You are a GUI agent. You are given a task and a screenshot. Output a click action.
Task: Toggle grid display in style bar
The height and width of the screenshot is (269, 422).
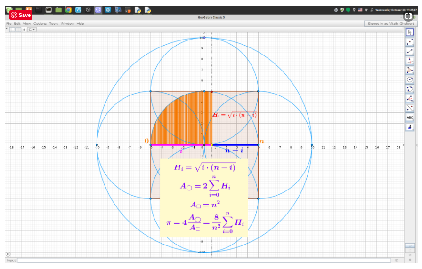coord(18,30)
